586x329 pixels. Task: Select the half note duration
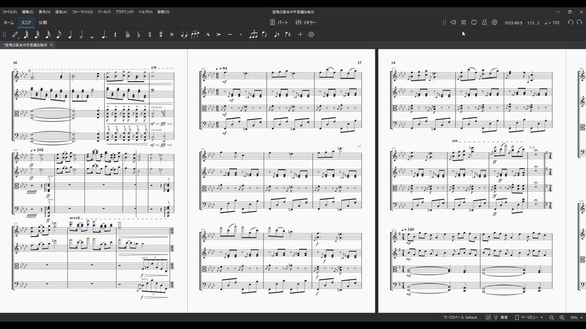pos(81,34)
